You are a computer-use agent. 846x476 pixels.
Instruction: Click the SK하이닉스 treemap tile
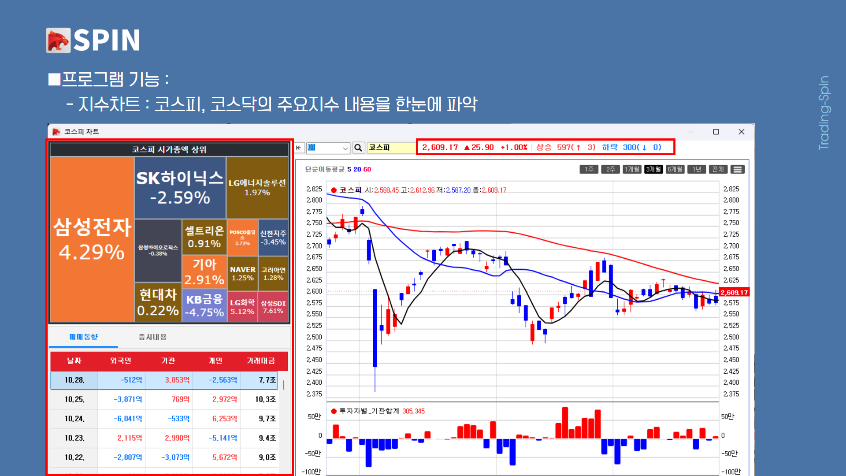(x=180, y=188)
